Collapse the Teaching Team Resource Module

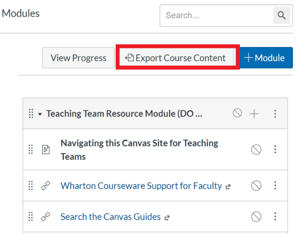(x=40, y=114)
